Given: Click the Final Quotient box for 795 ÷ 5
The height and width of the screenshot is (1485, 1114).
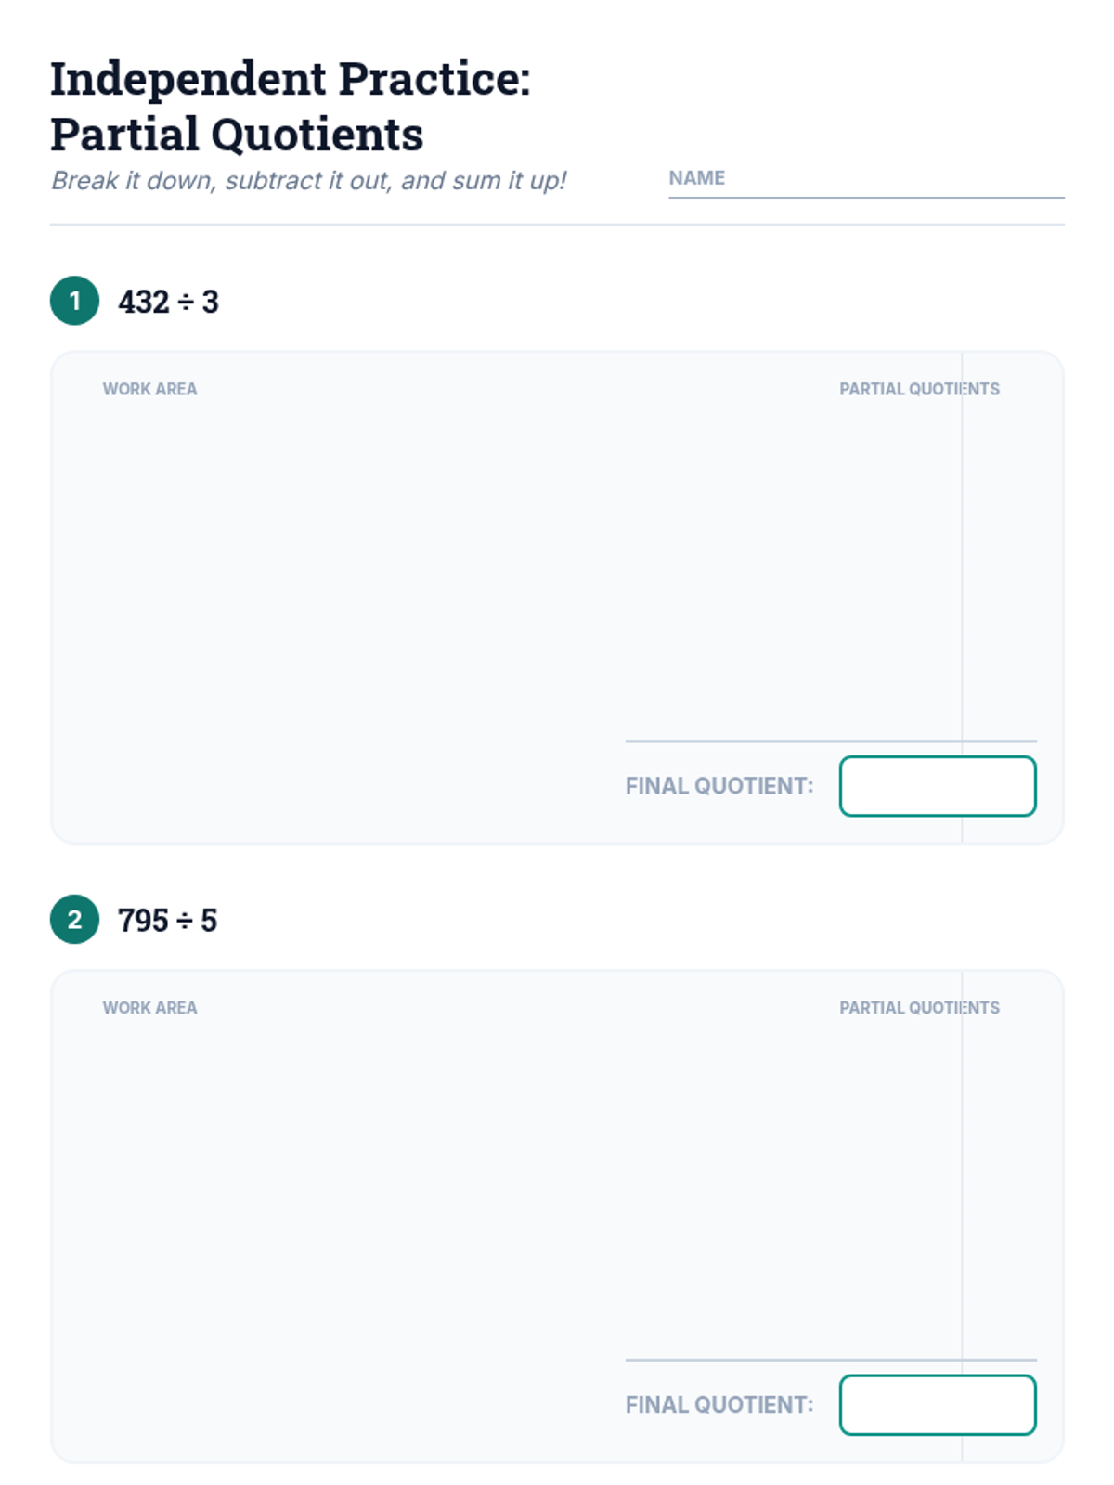Looking at the screenshot, I should (938, 1405).
